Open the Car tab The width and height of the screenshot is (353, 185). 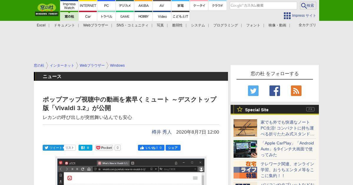coord(88,16)
